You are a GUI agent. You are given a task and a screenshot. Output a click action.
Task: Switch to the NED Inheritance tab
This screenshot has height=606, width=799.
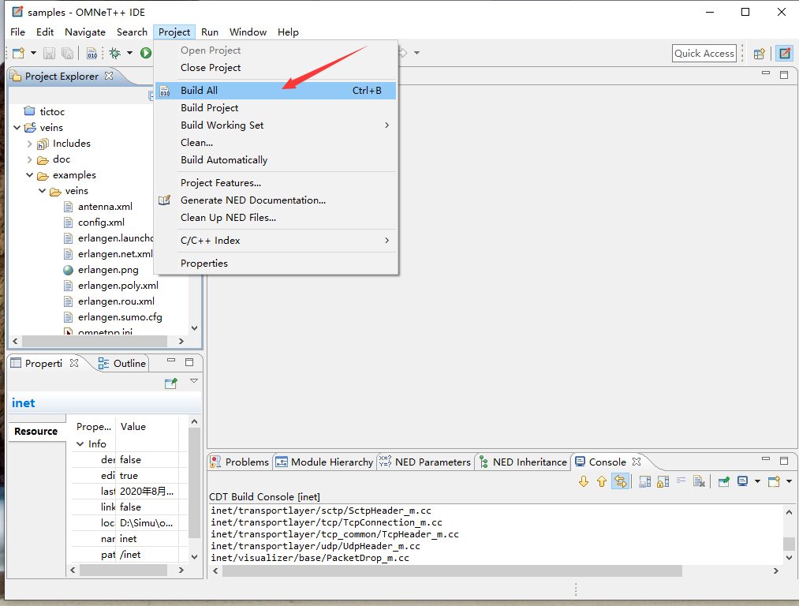point(523,462)
